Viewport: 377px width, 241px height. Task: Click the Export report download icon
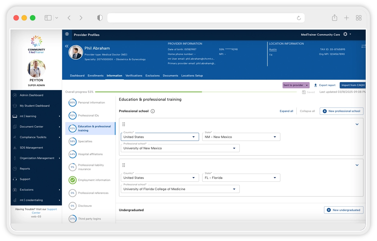pyautogui.click(x=315, y=85)
